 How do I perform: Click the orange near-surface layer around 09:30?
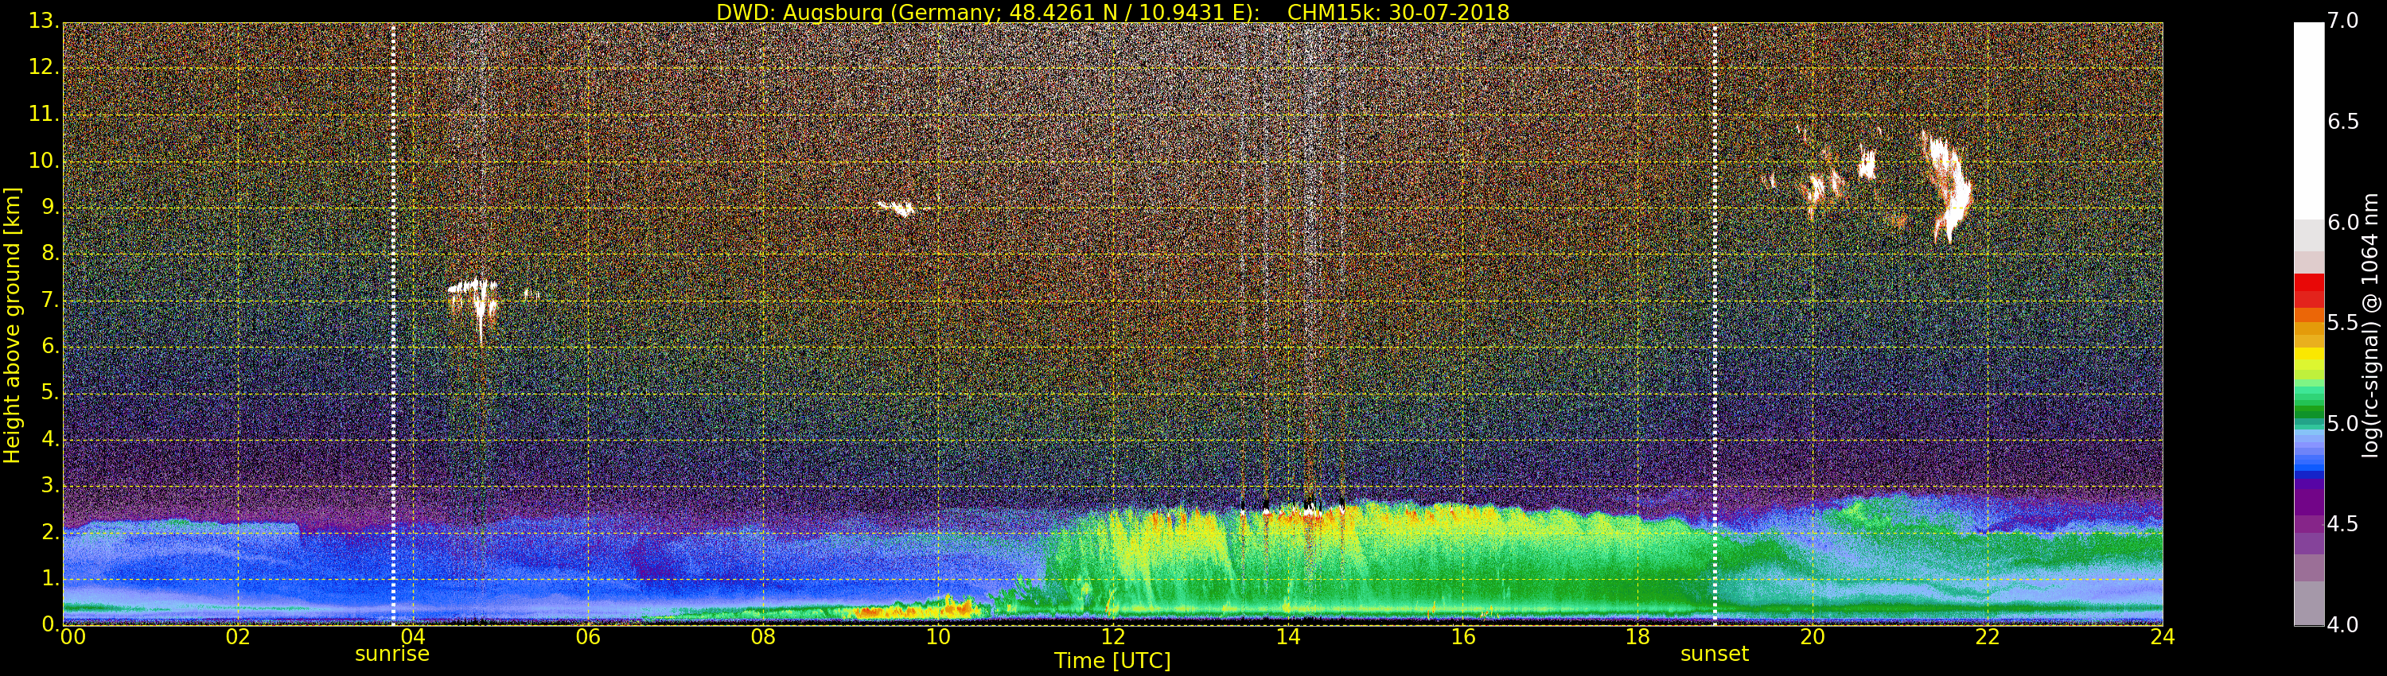pyautogui.click(x=913, y=609)
